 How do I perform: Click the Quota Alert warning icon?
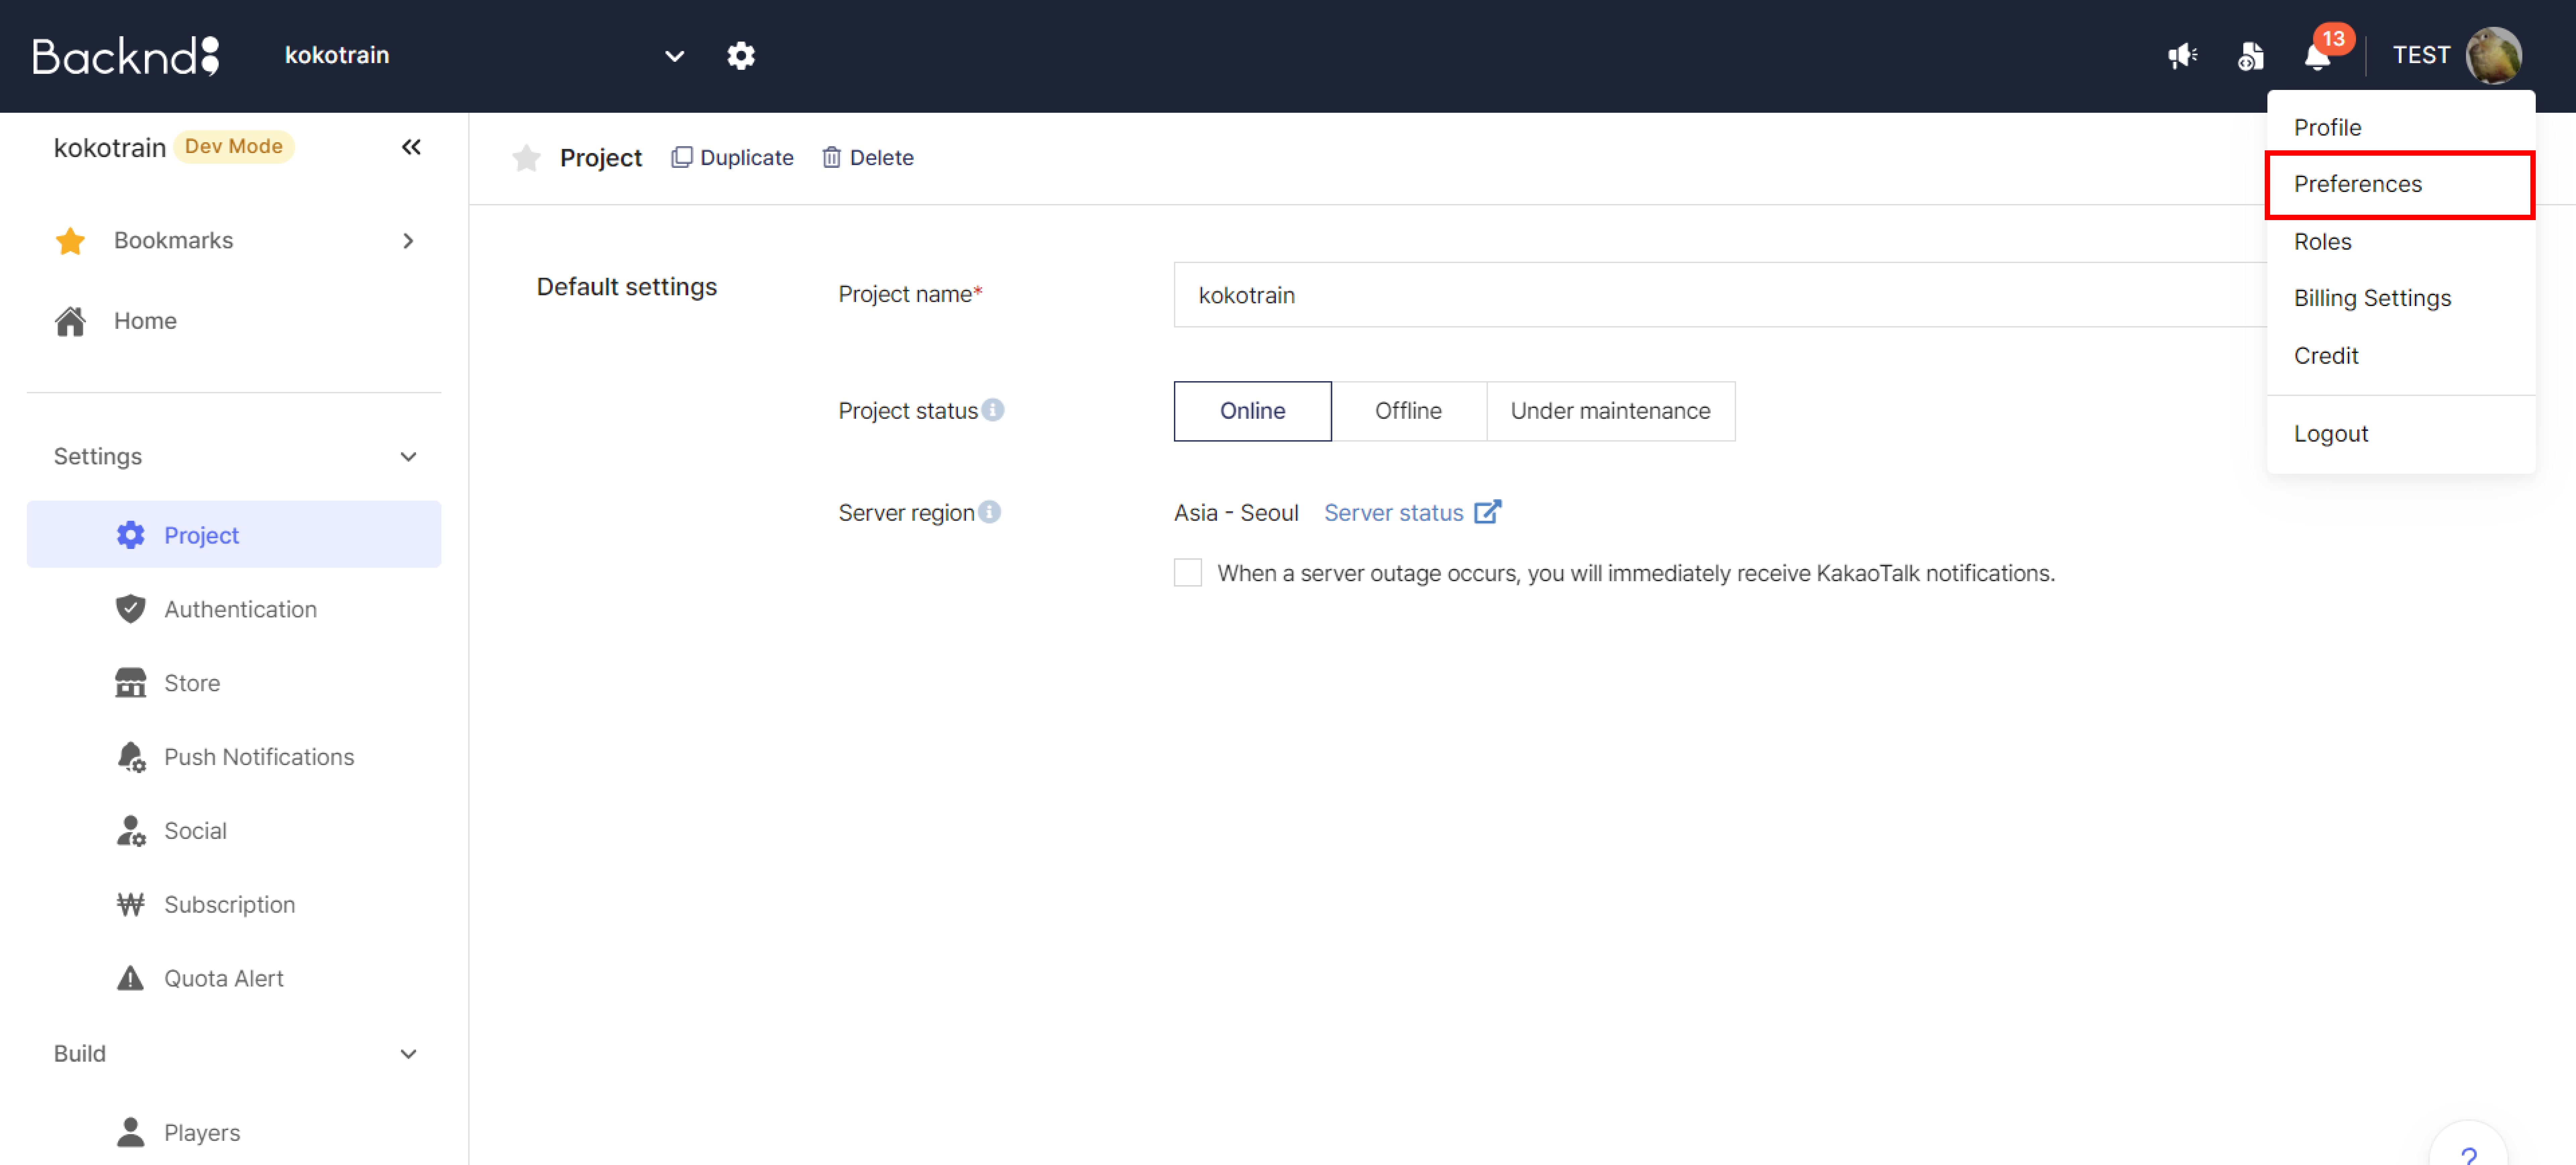pos(130,978)
